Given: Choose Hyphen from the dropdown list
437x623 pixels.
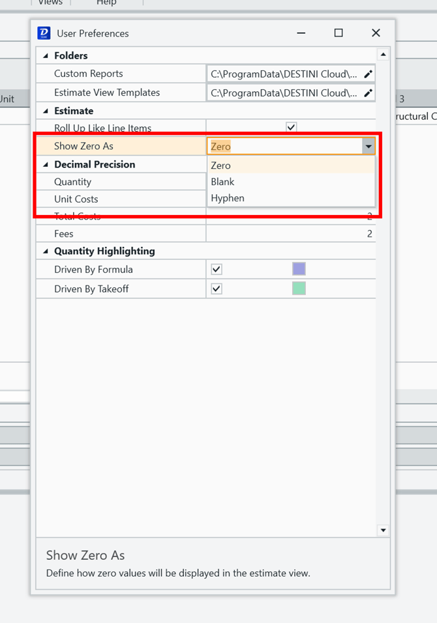Looking at the screenshot, I should point(291,198).
